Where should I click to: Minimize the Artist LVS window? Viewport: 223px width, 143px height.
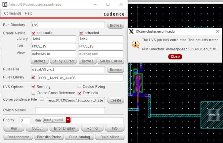click(95, 4)
